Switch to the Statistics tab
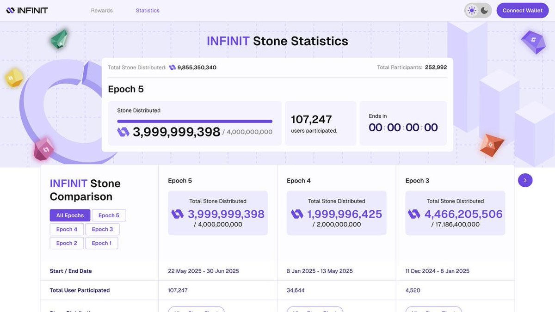Image resolution: width=555 pixels, height=312 pixels. (x=147, y=10)
